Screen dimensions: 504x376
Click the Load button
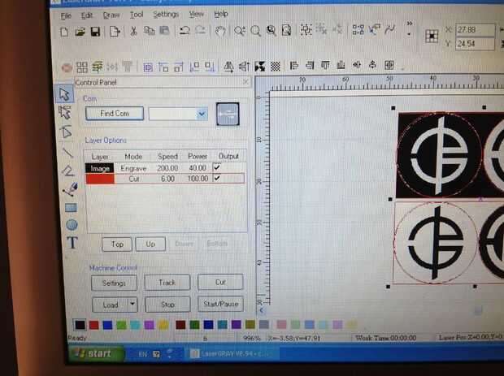[x=111, y=305]
